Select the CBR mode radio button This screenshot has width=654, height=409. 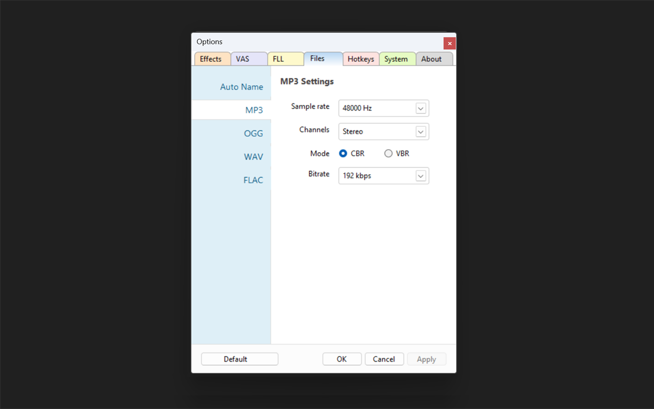pos(343,153)
